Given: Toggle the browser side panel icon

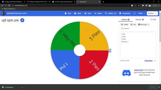Looking at the screenshot, I should (x=146, y=5).
